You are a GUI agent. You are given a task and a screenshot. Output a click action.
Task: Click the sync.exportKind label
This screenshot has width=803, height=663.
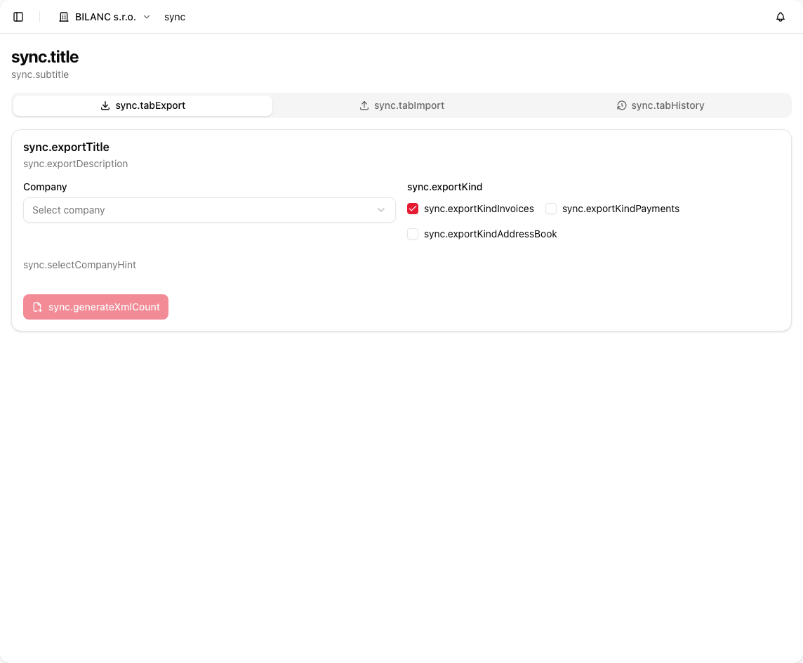[444, 187]
